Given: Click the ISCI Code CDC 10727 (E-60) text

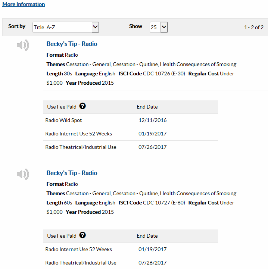Looking at the screenshot, I should pos(152,203).
